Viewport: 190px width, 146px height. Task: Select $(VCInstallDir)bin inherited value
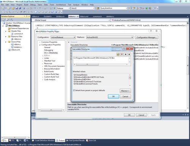click(81, 75)
